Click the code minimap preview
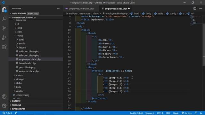Viewport: 205px width, 115px height. coord(196,21)
